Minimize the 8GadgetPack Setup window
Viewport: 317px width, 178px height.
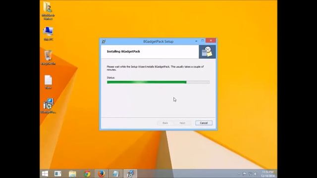[196, 41]
